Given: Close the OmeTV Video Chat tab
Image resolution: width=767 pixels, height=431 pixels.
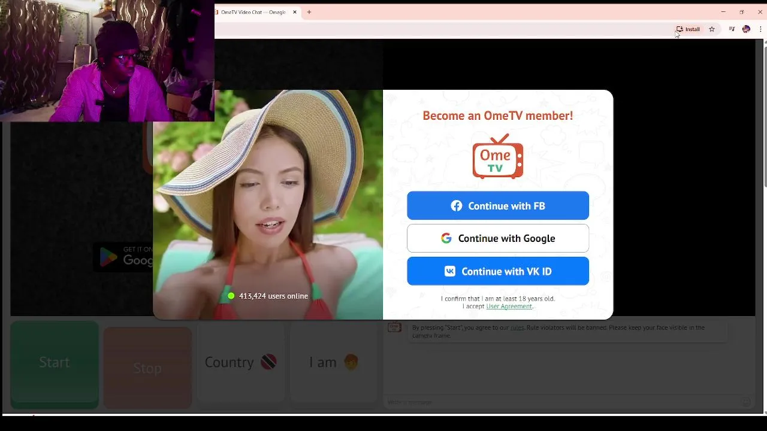Looking at the screenshot, I should point(295,12).
